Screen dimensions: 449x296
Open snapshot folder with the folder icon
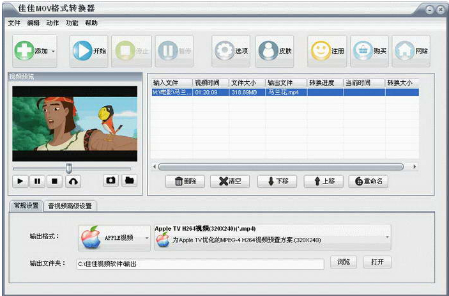click(x=130, y=180)
